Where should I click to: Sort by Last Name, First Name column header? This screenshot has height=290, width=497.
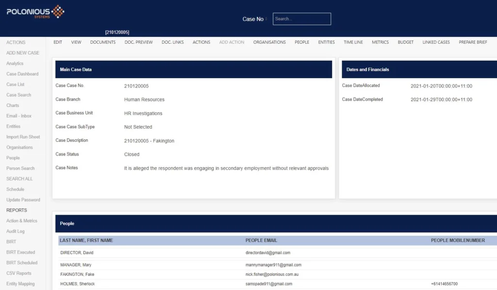(86, 240)
